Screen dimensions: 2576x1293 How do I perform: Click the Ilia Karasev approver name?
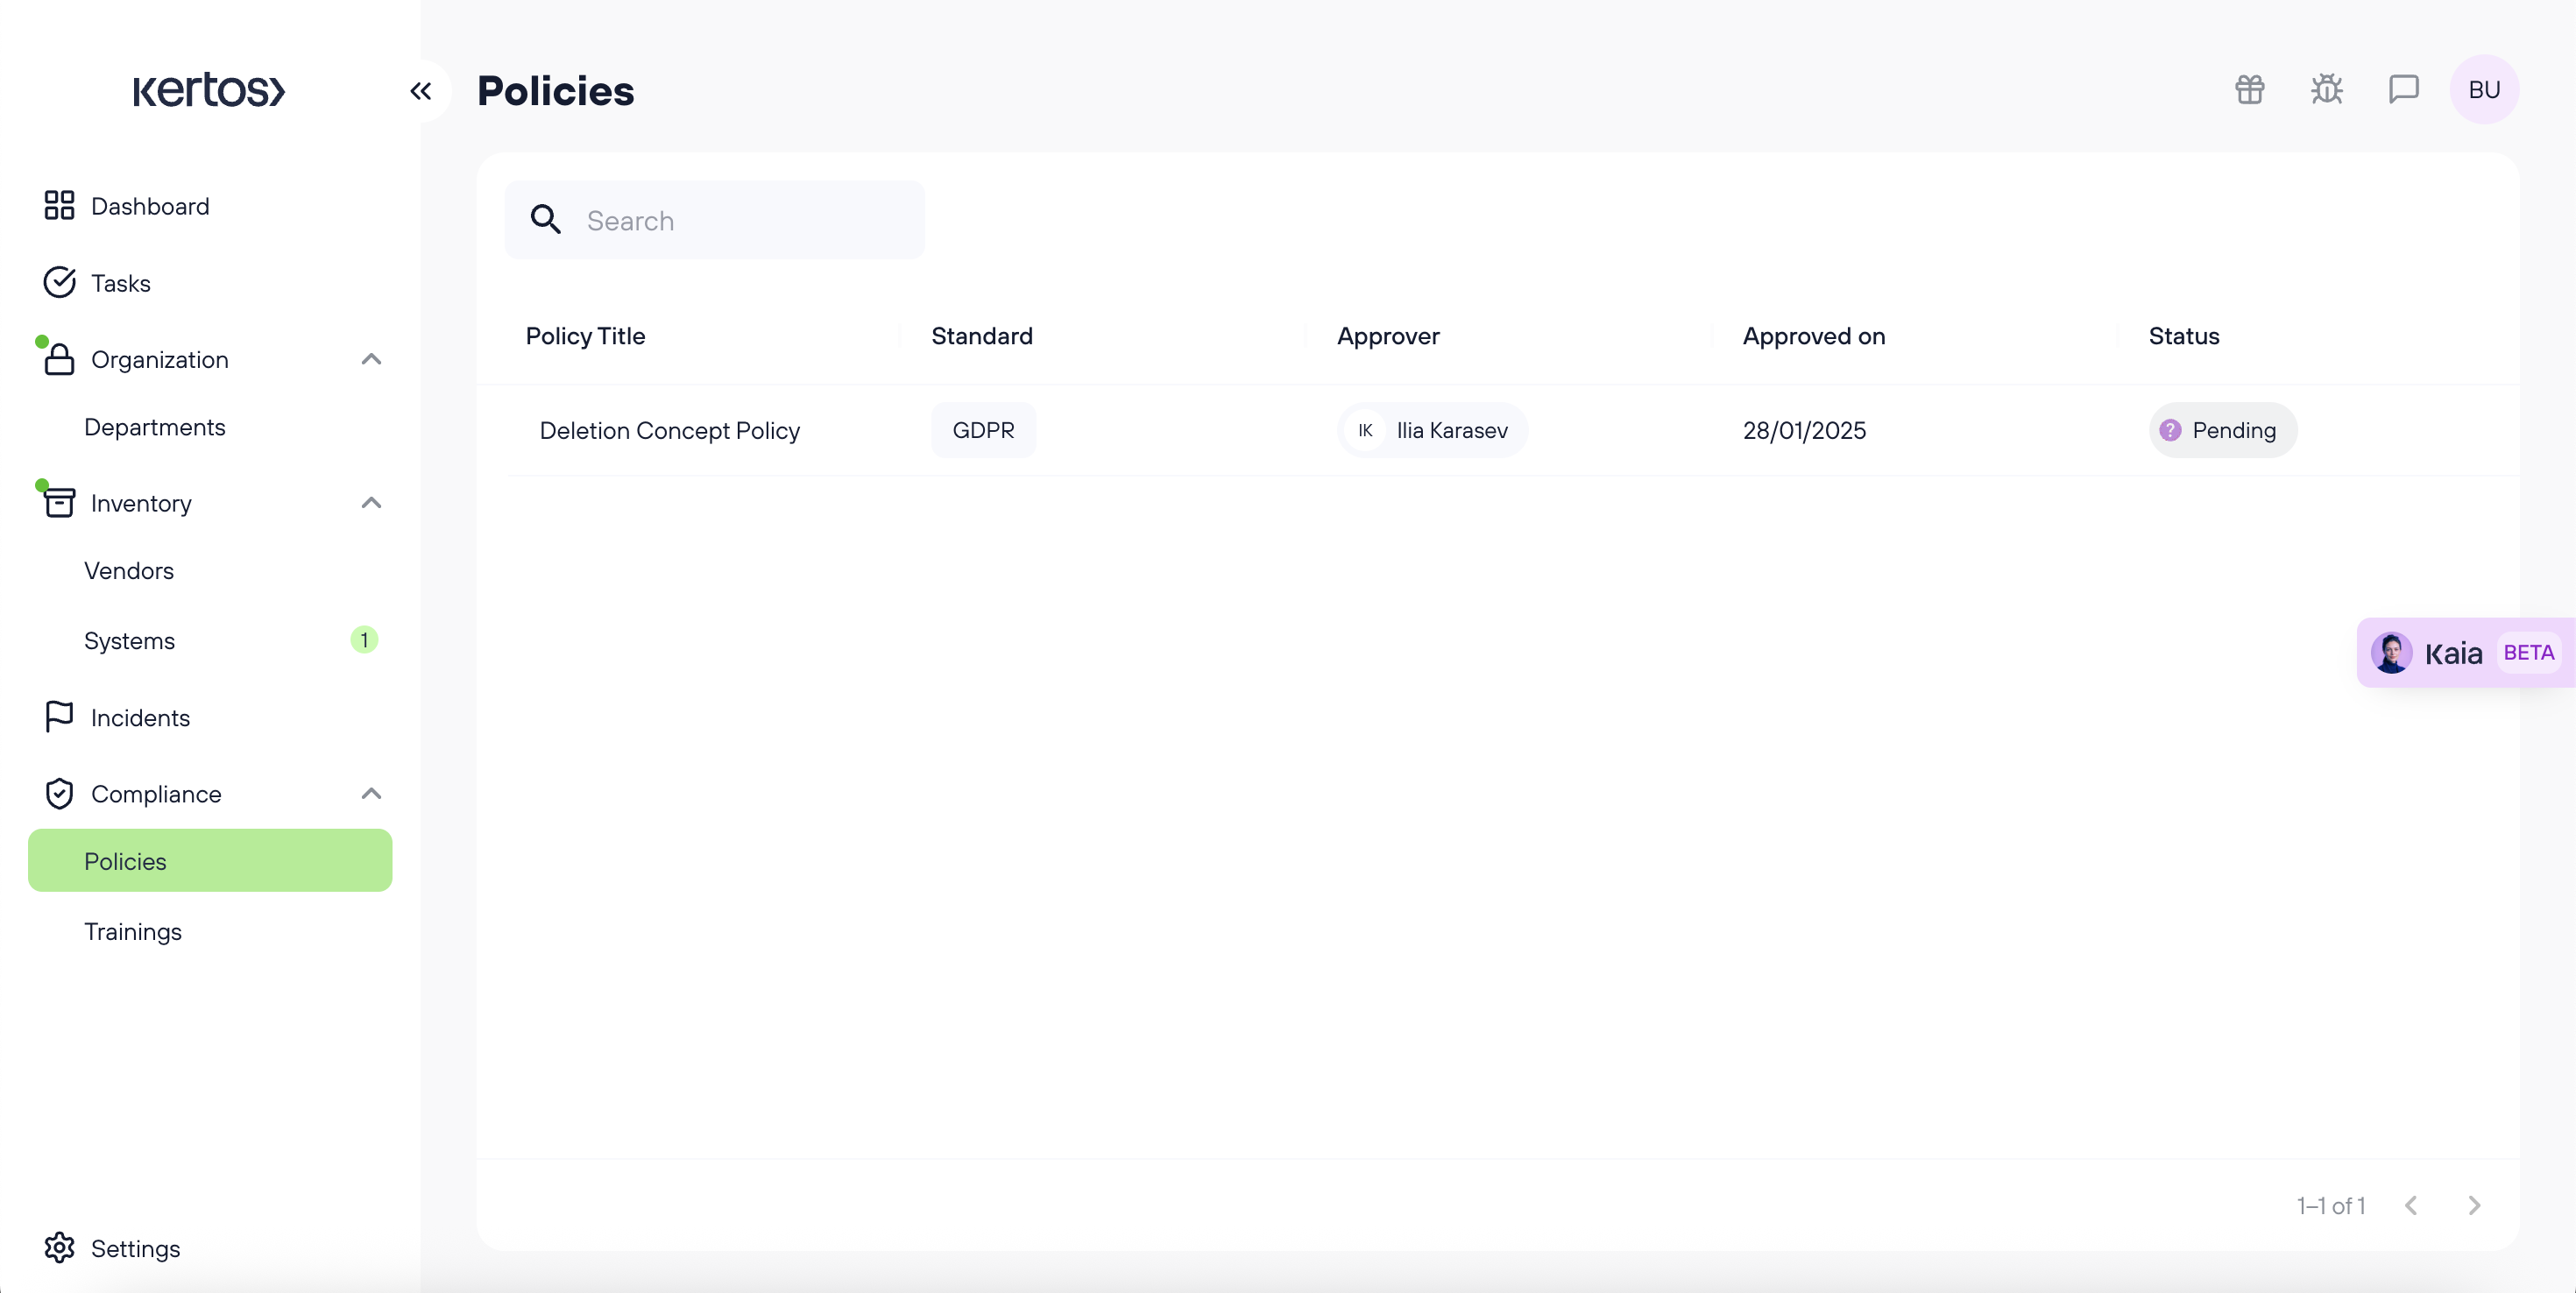[1452, 430]
